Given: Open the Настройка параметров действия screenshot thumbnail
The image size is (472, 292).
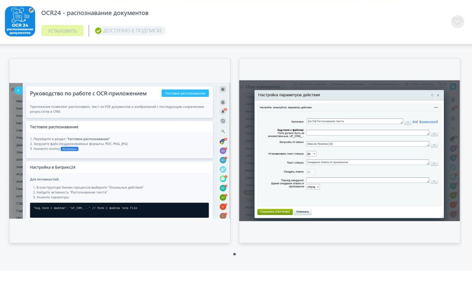Looking at the screenshot, I should 350,151.
